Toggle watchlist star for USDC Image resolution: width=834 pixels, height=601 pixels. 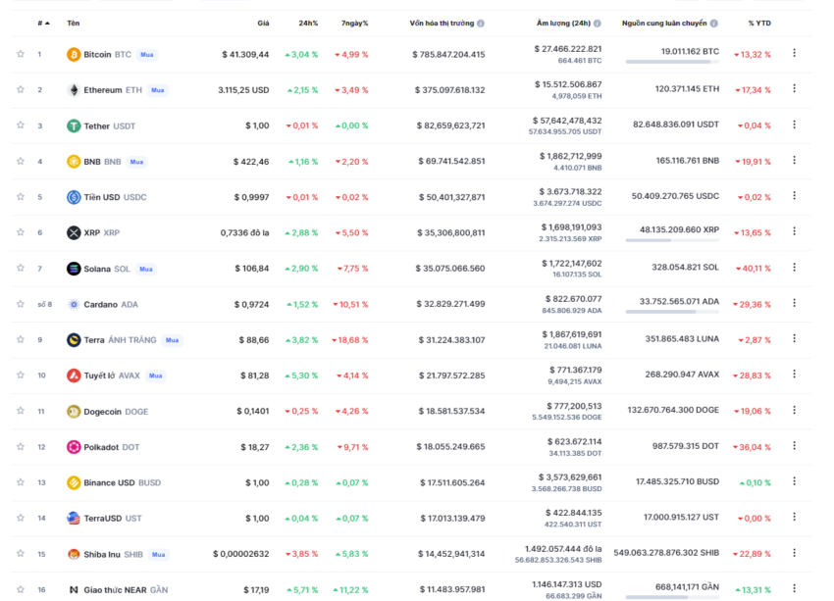pyautogui.click(x=21, y=197)
